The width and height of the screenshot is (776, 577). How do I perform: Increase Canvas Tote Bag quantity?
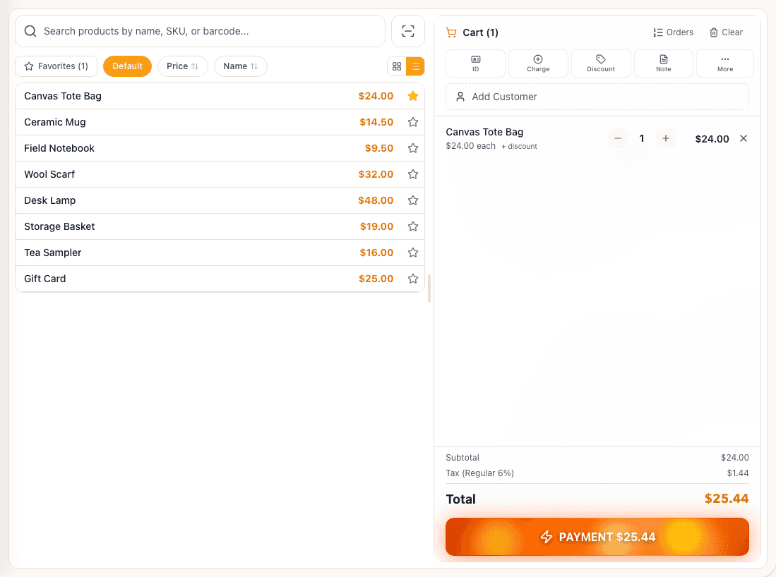tap(666, 138)
